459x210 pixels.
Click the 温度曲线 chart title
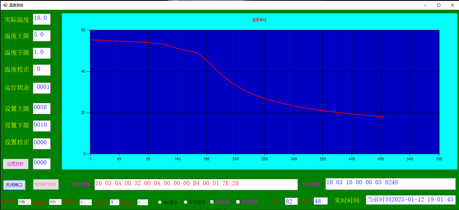pos(259,20)
